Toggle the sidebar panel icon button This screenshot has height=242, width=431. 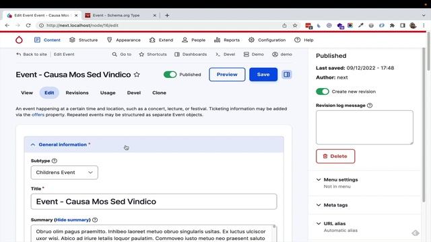tap(287, 75)
